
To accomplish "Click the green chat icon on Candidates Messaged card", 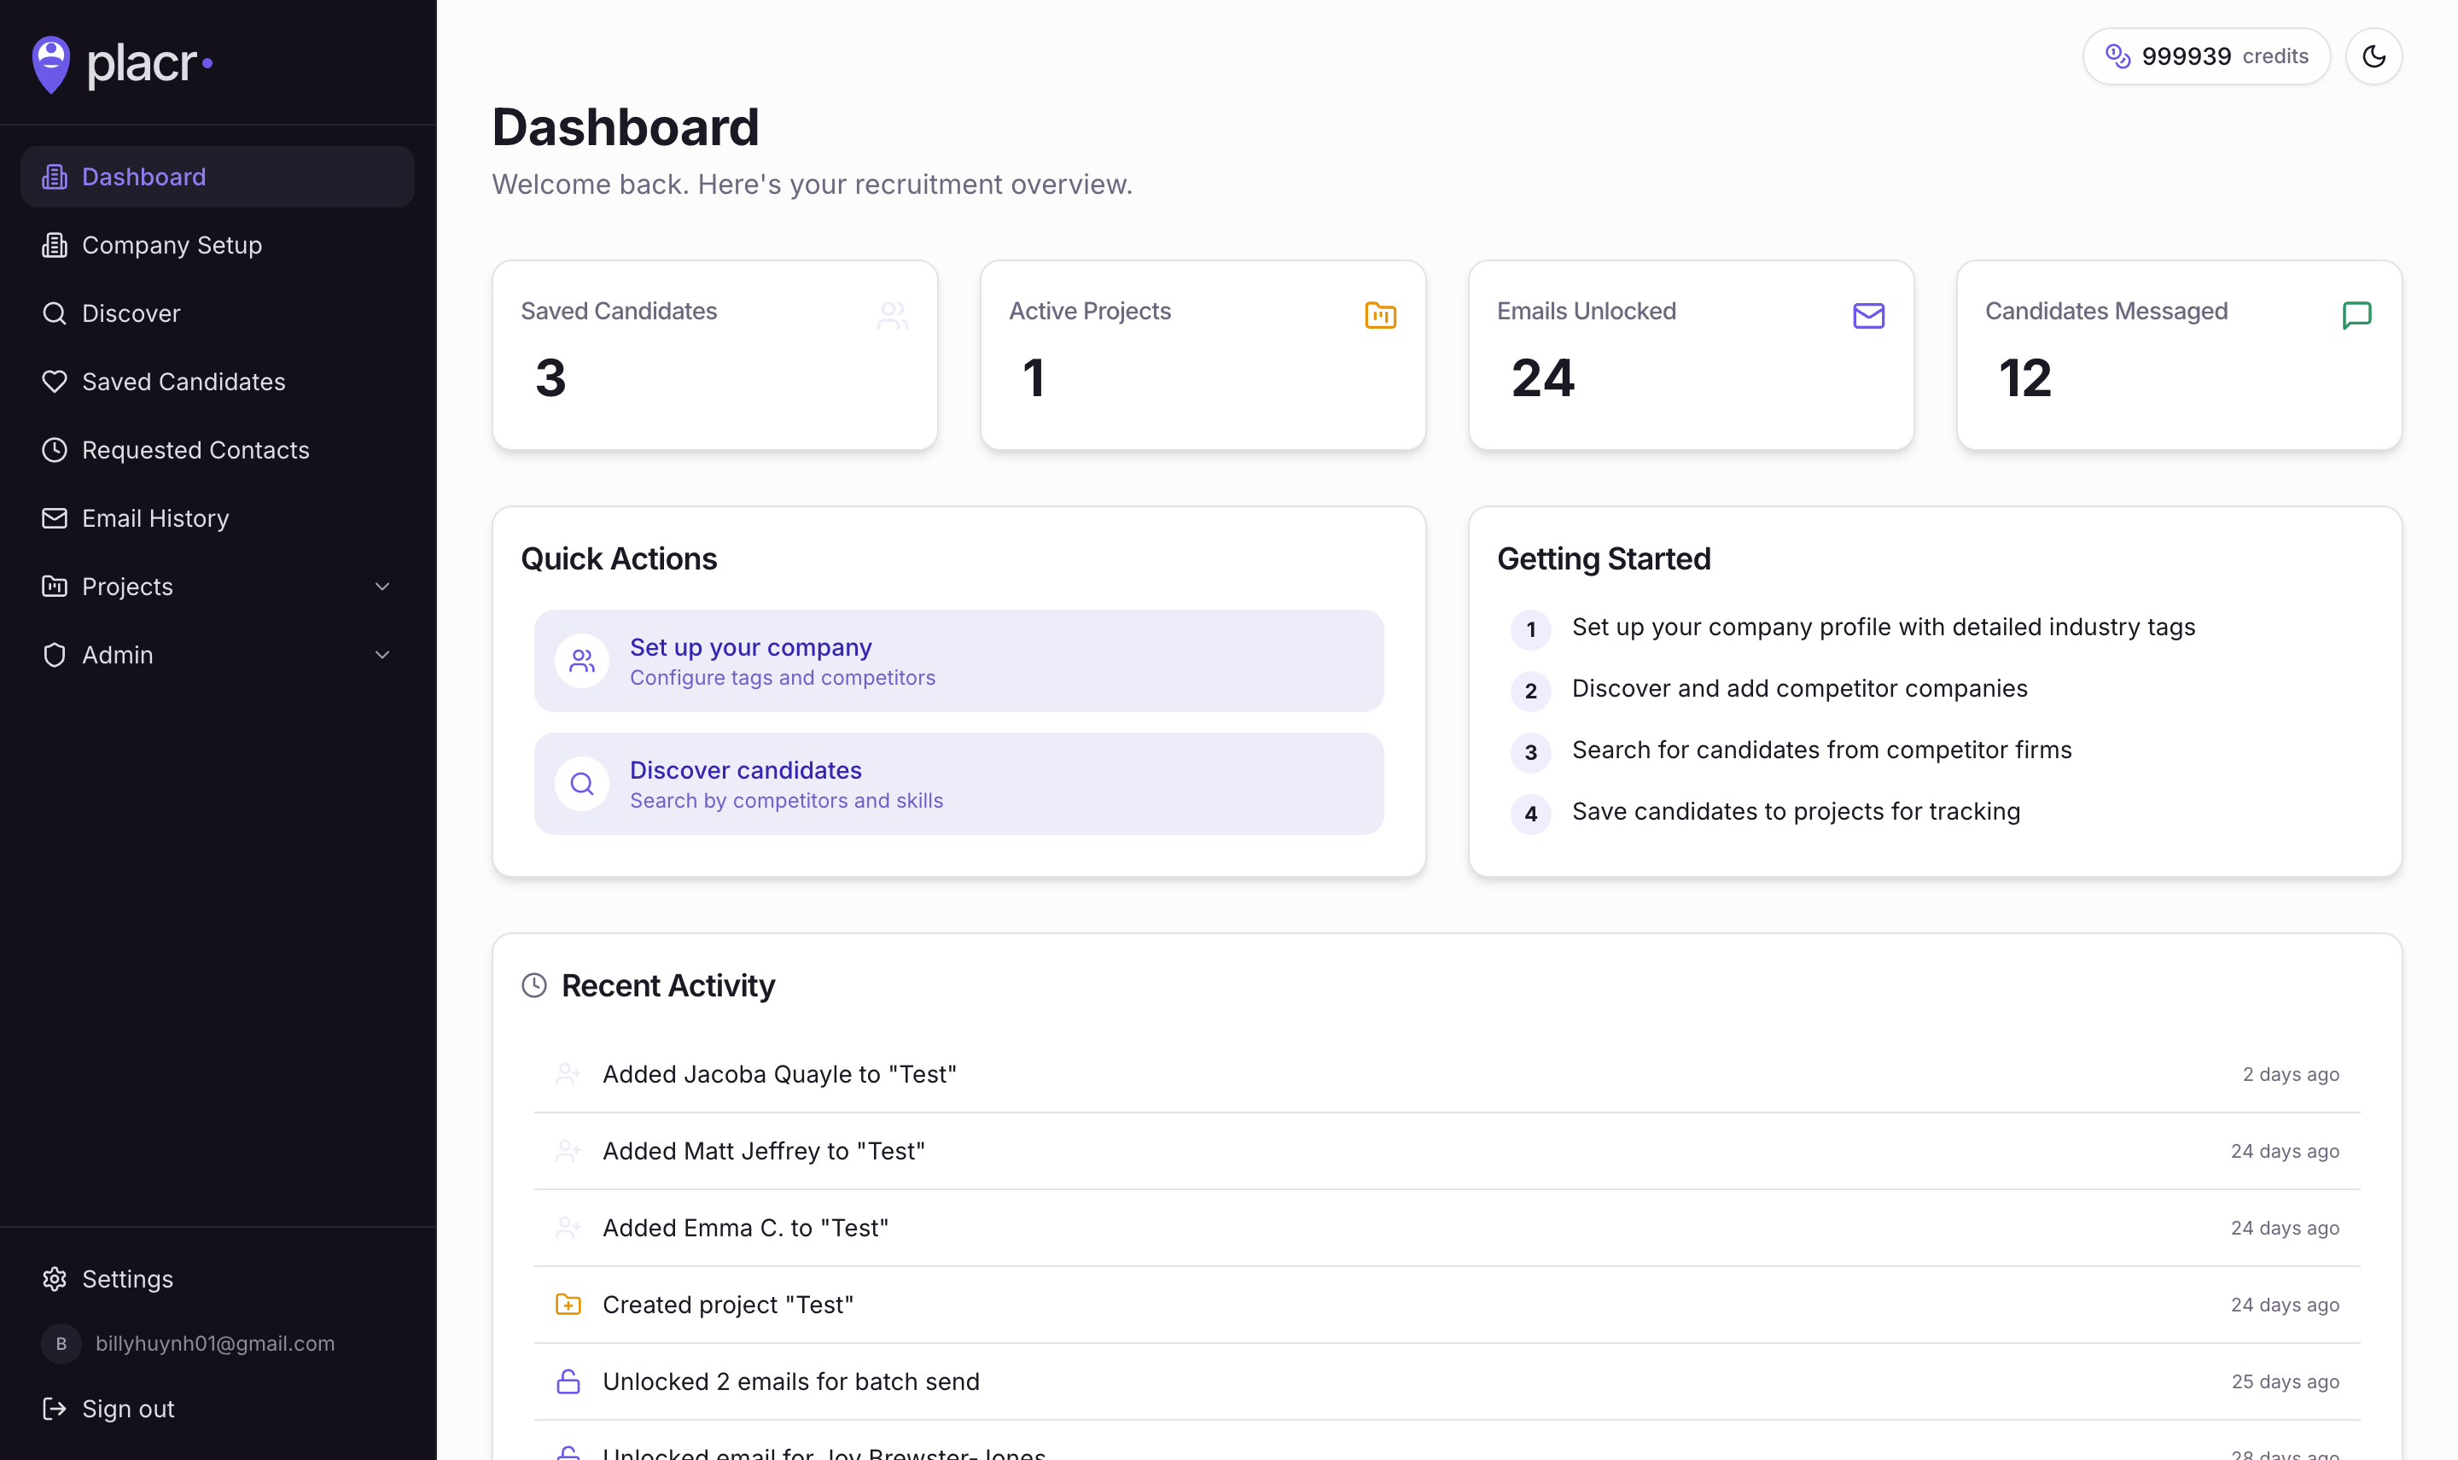I will click(x=2356, y=316).
